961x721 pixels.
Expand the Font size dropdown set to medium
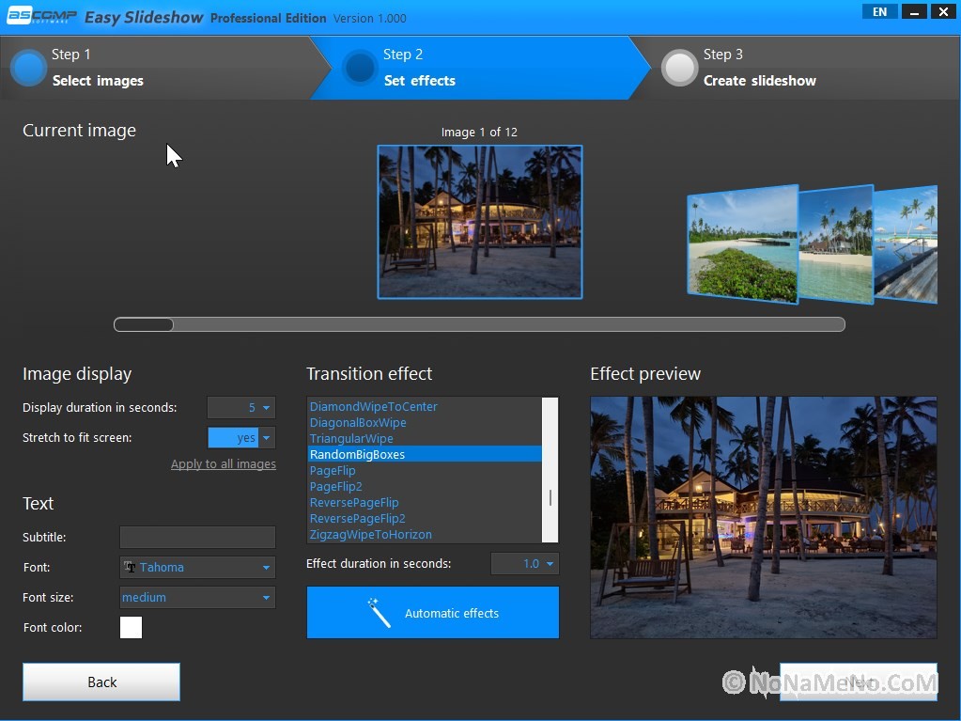(x=197, y=597)
